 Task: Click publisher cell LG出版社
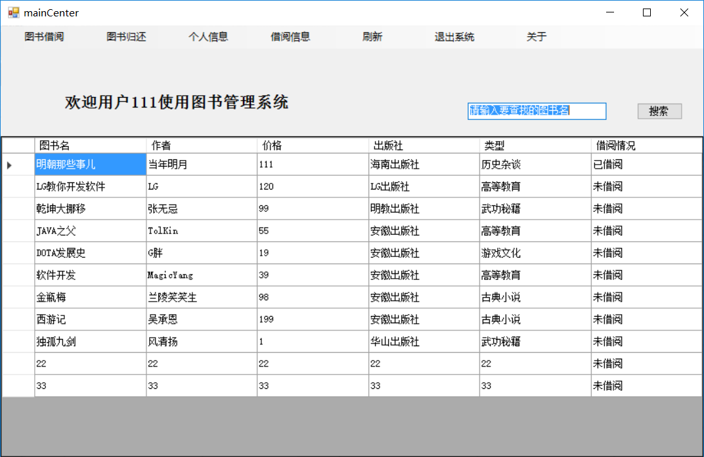(424, 187)
